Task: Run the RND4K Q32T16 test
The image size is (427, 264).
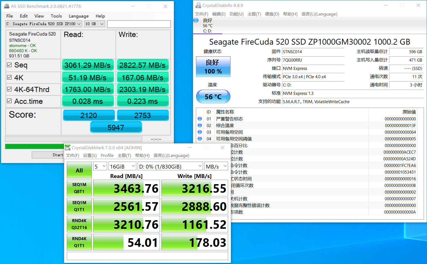Action: pyautogui.click(x=79, y=224)
